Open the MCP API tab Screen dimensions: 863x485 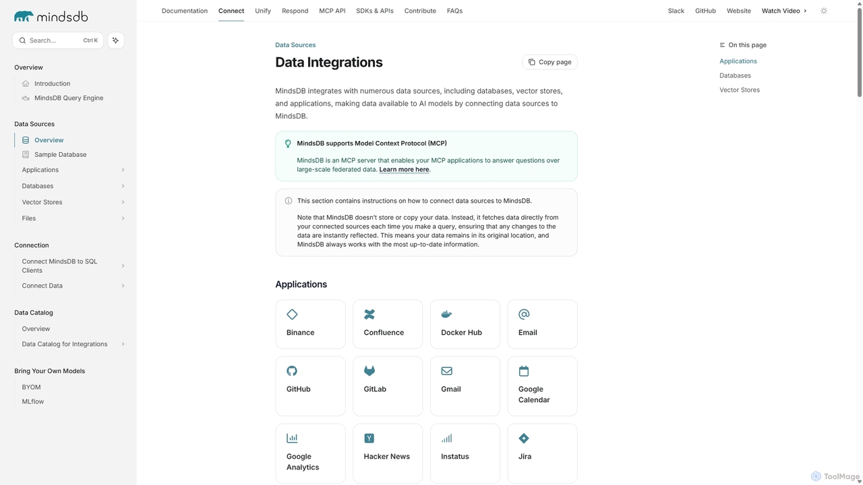(x=332, y=11)
